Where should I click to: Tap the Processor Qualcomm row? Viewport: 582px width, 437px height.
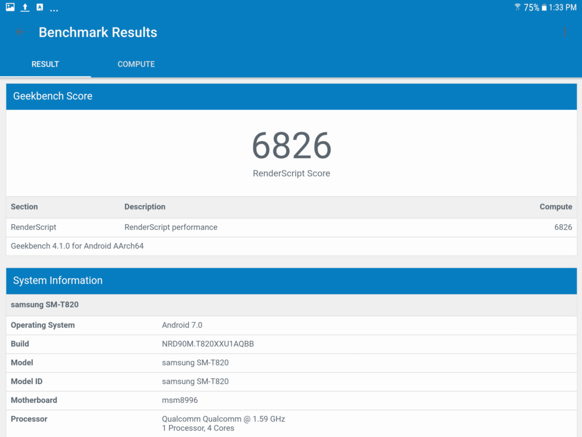pos(291,423)
